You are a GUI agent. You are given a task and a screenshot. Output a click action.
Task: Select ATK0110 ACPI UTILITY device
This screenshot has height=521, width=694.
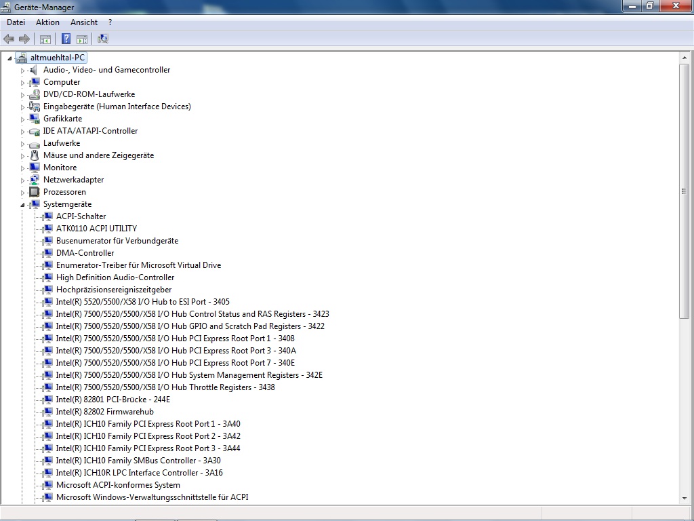point(96,229)
